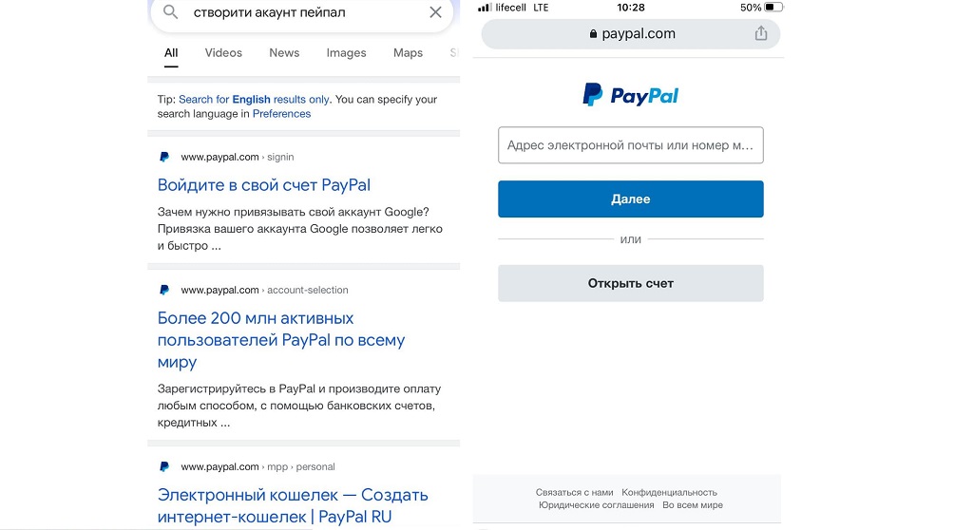973x530 pixels.
Task: Open the Images search tab
Action: pos(346,53)
